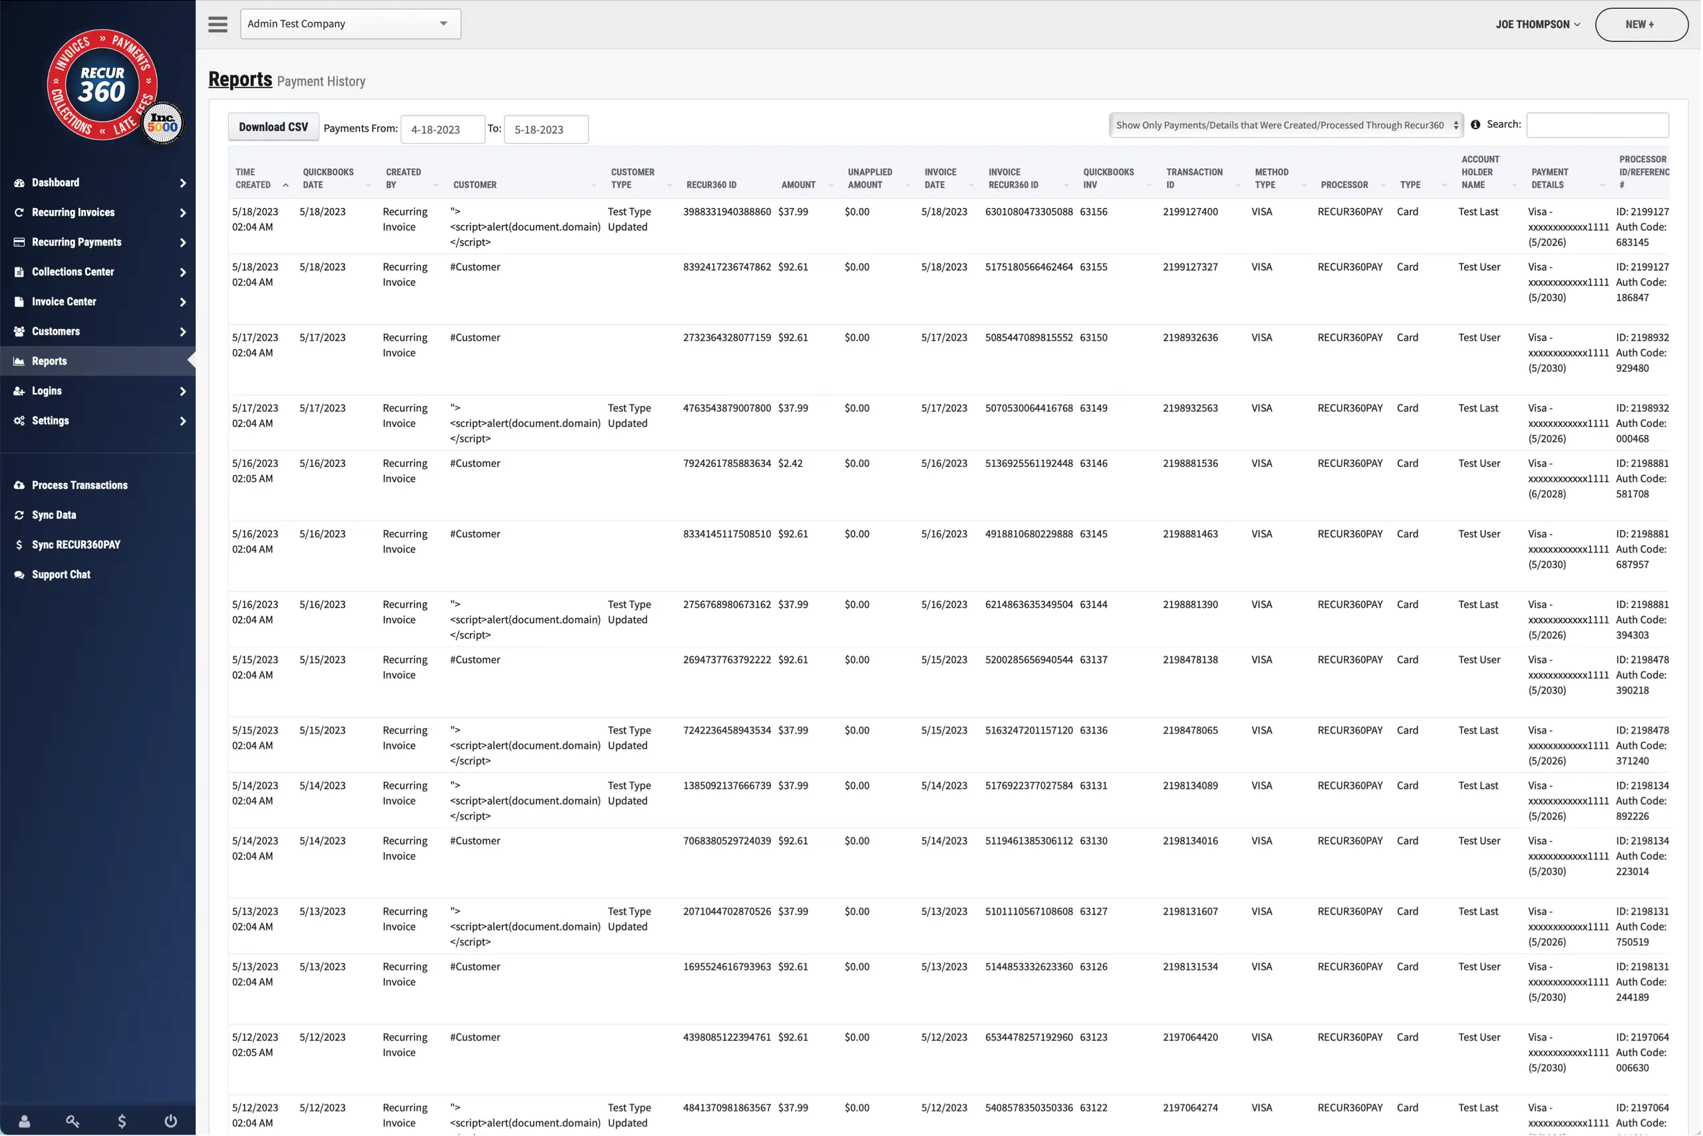Open the hamburger menu icon
Image resolution: width=1703 pixels, height=1136 pixels.
click(x=218, y=24)
